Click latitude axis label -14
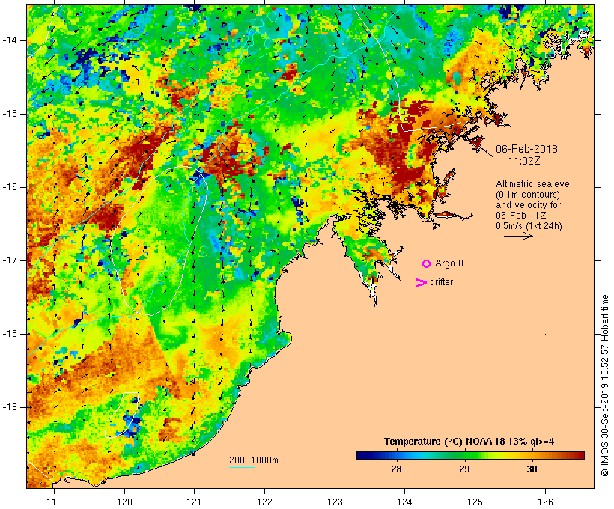 point(10,40)
